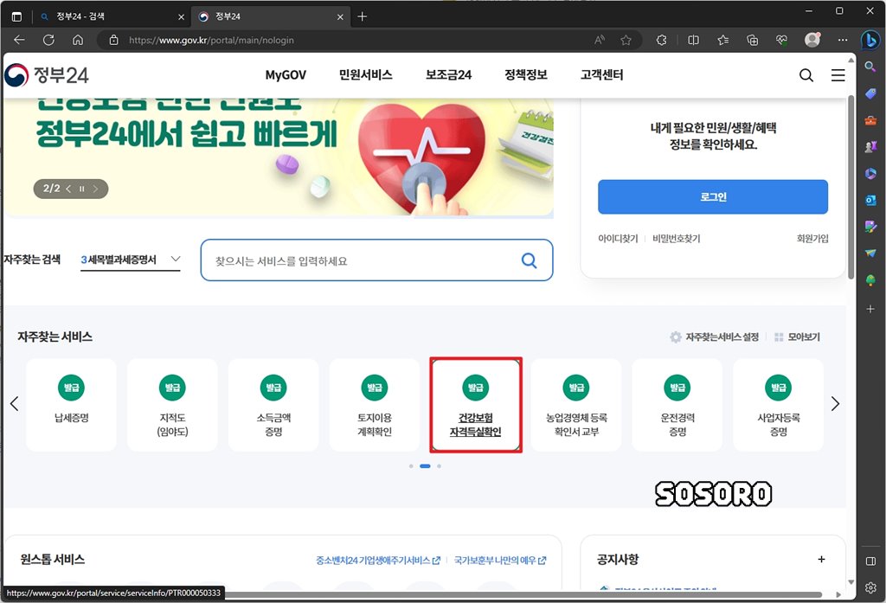Click the sidebar search icon

870,67
